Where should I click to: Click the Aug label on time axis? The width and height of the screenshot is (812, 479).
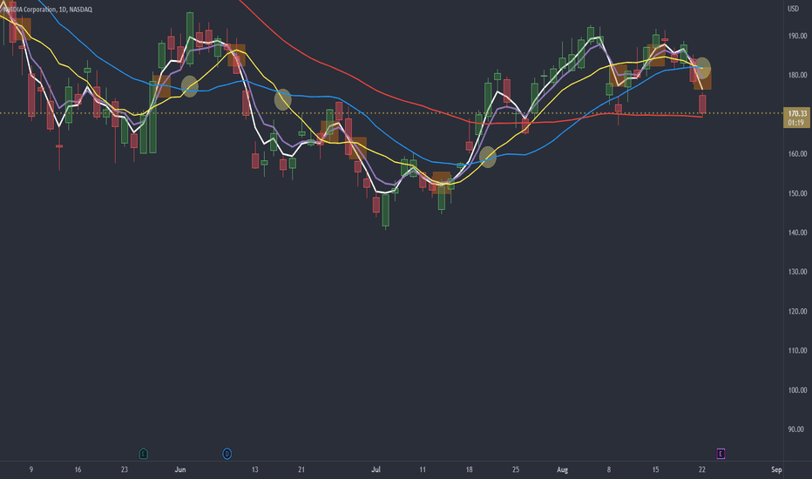click(x=563, y=469)
